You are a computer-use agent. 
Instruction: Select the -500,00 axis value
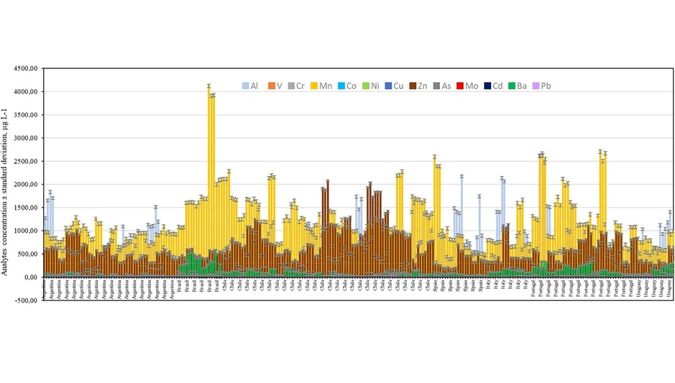click(x=27, y=300)
